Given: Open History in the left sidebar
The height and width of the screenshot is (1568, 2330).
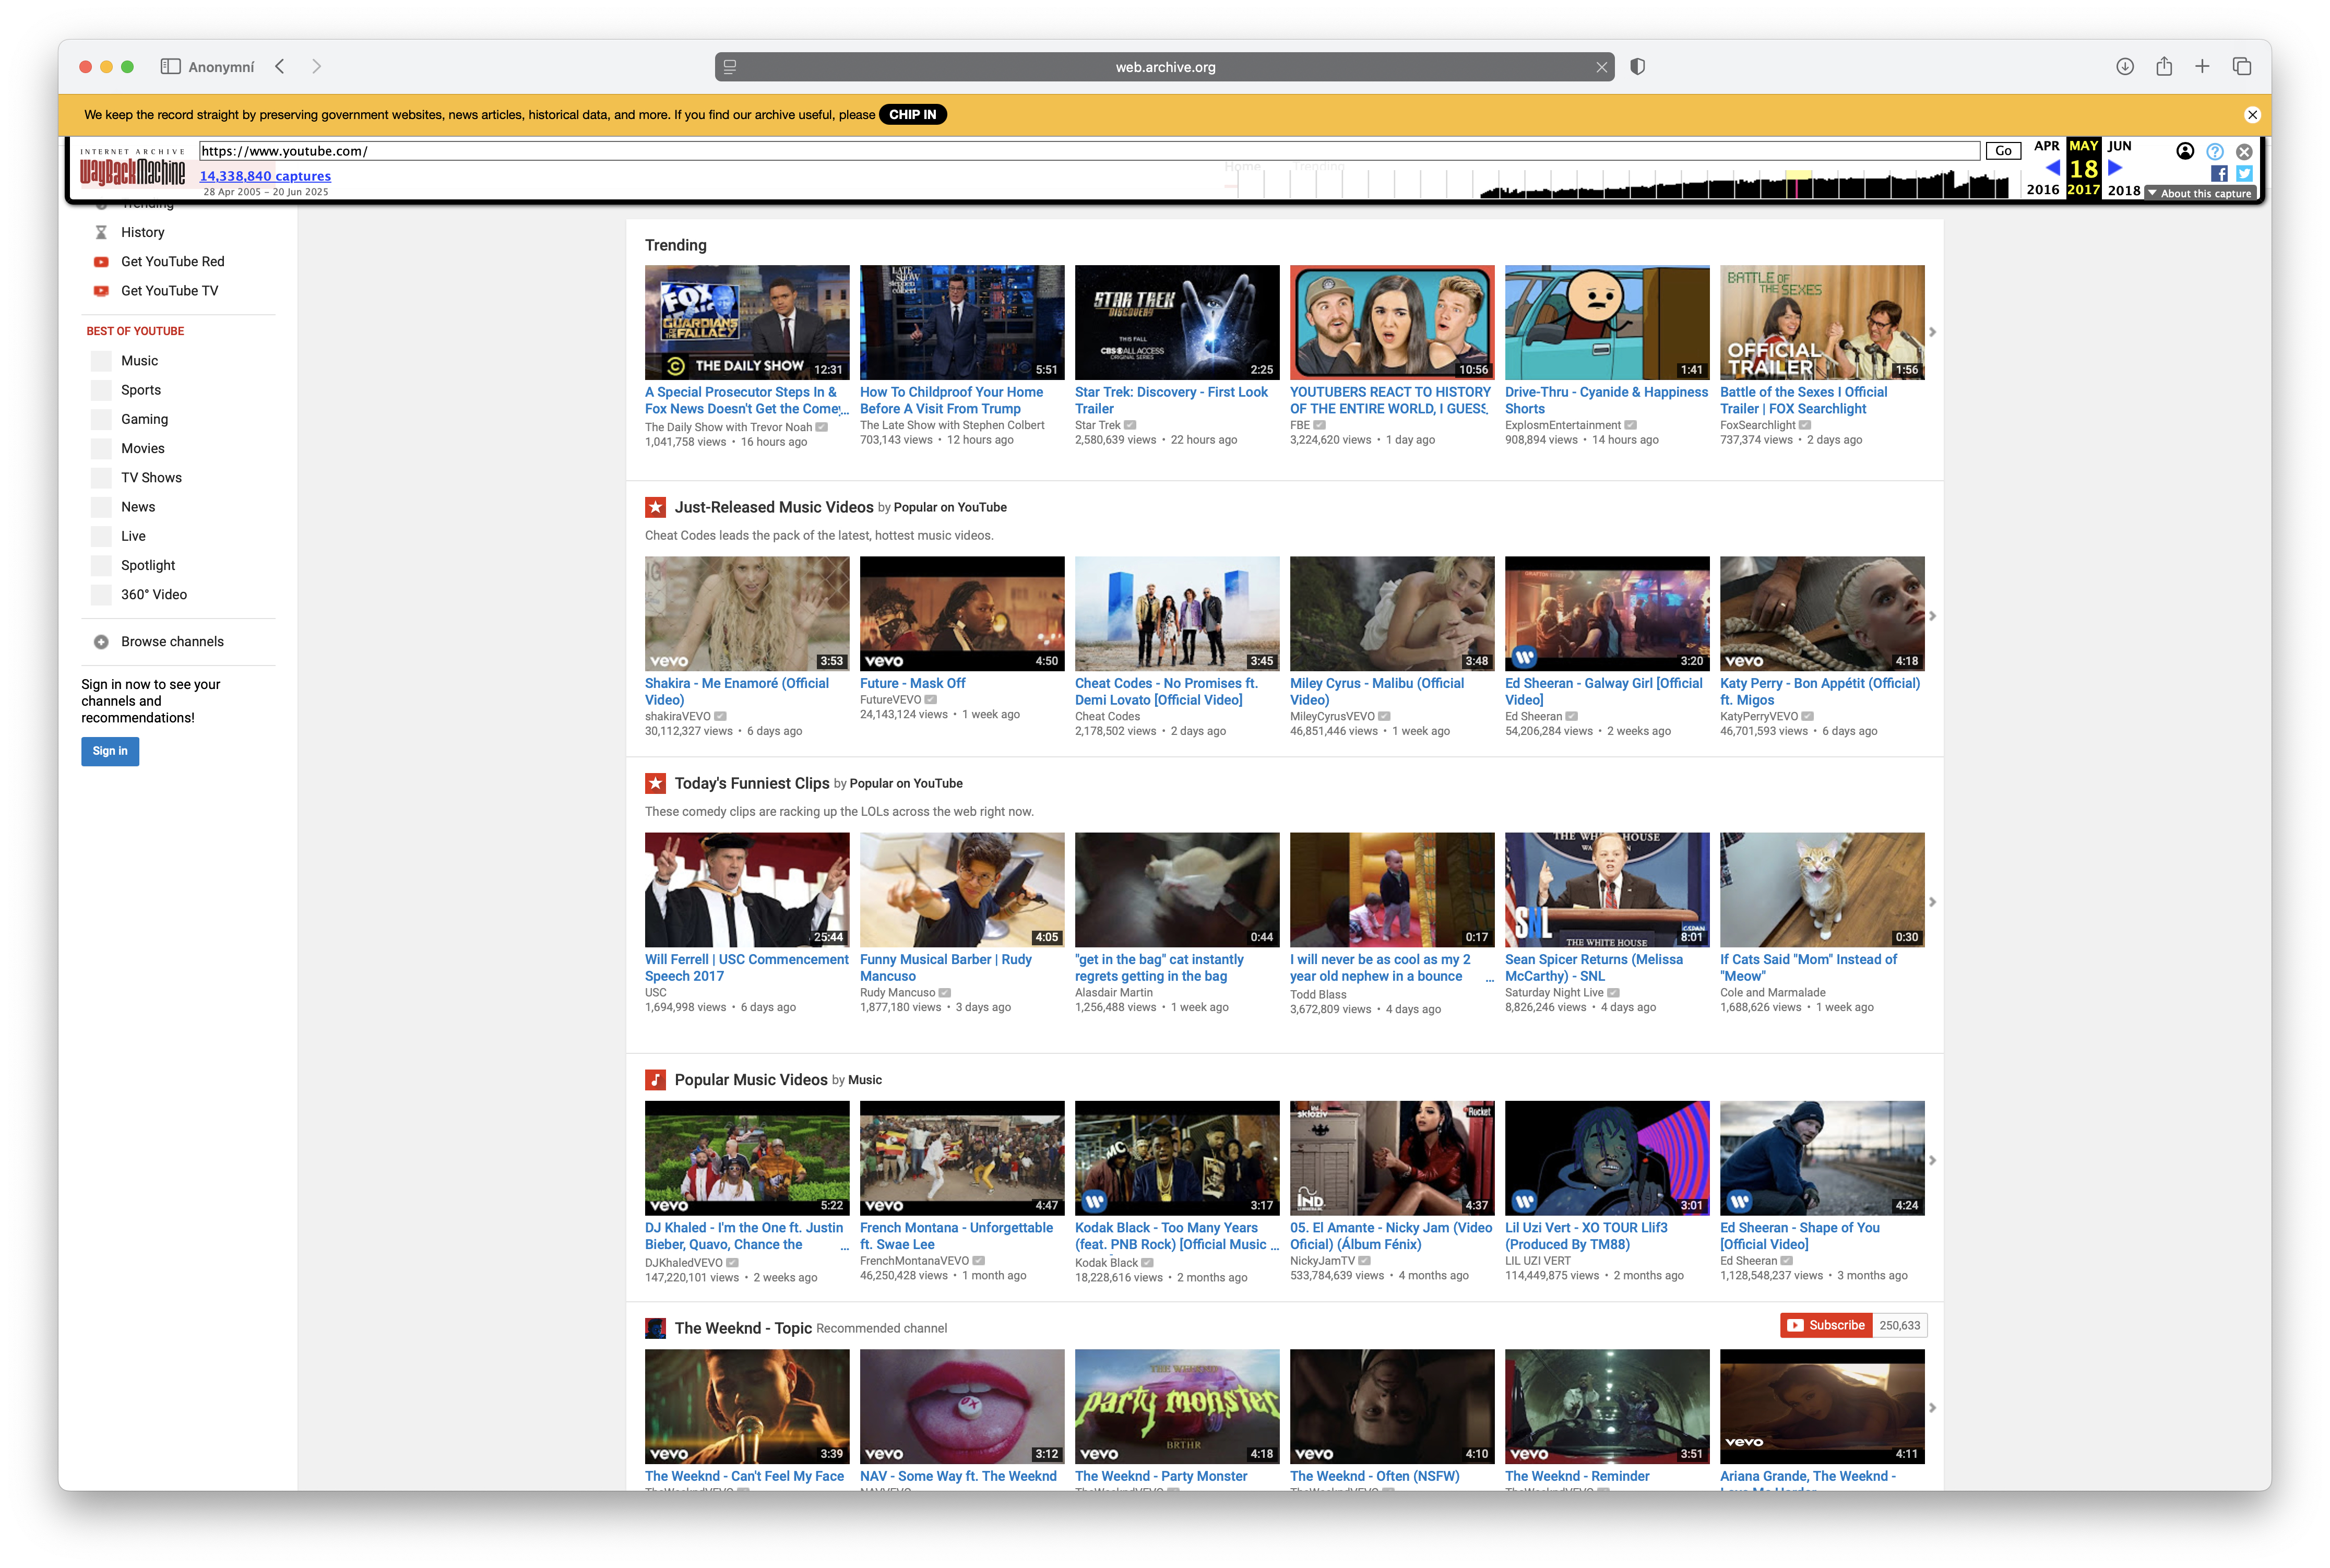Looking at the screenshot, I should (142, 232).
